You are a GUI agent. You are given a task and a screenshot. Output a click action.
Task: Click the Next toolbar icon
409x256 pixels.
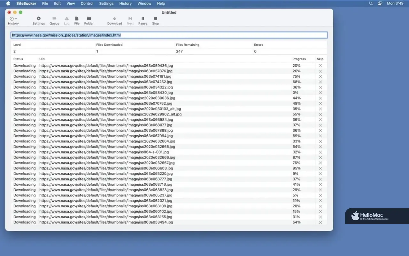click(130, 21)
